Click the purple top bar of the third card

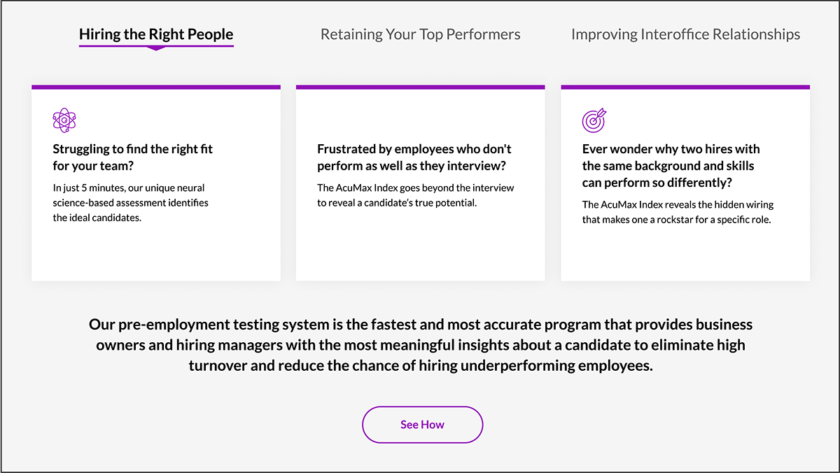pos(685,87)
